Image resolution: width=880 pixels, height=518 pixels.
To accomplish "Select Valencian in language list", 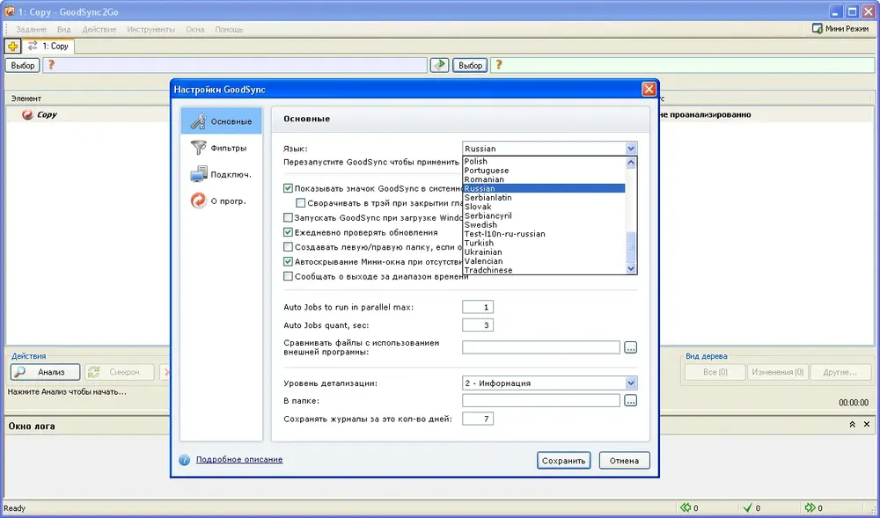I will point(544,260).
